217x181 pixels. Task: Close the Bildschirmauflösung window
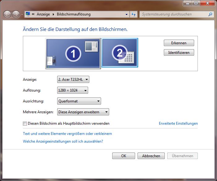point(207,3)
